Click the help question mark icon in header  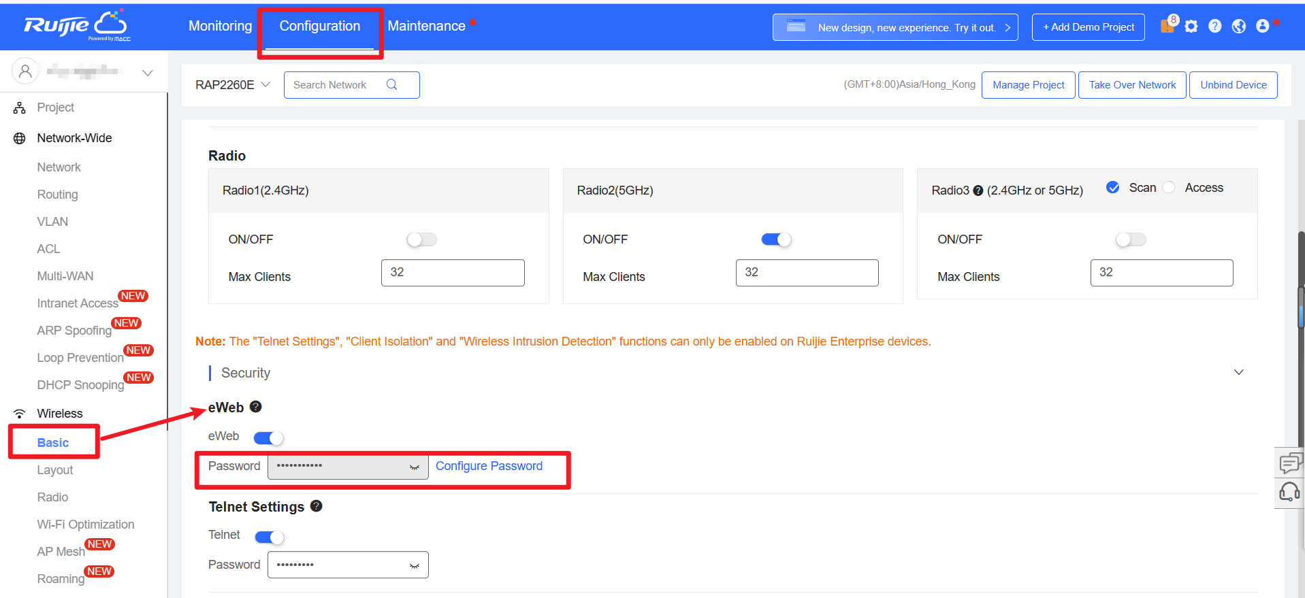[x=1214, y=27]
